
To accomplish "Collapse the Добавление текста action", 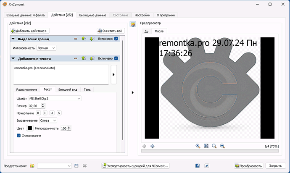I will [13, 58].
